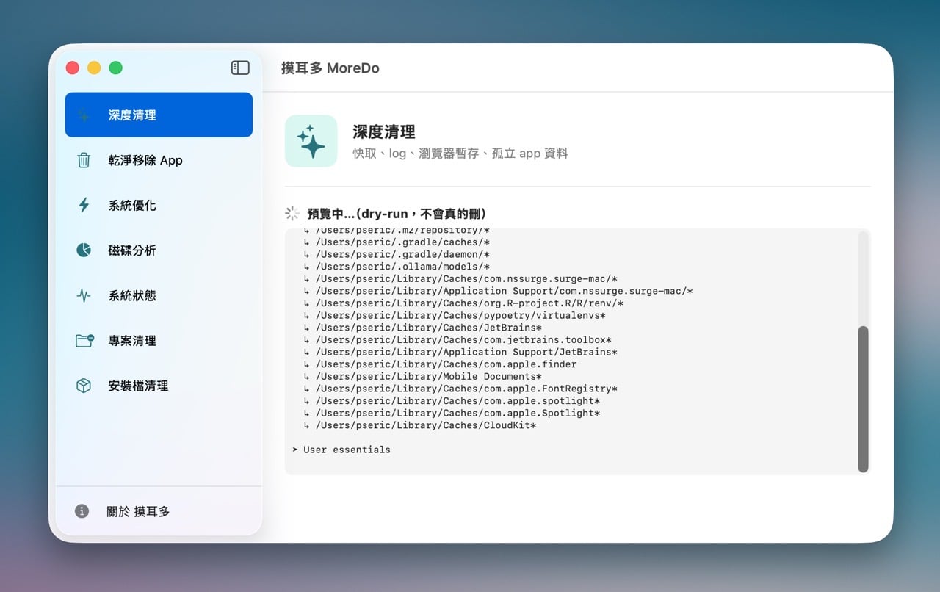Open 磁碟分析 via the pie chart icon
Image resolution: width=940 pixels, height=592 pixels.
[x=85, y=250]
